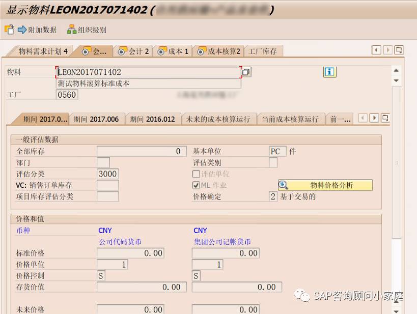
Task: Open the 前一... previous costing tab
Action: click(x=340, y=119)
